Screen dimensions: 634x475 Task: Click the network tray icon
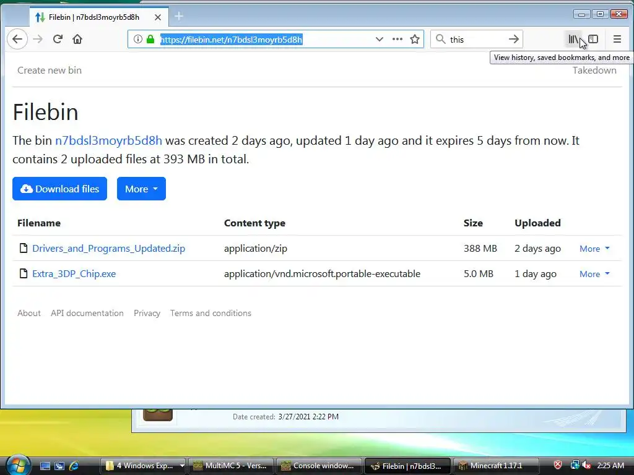(x=574, y=465)
